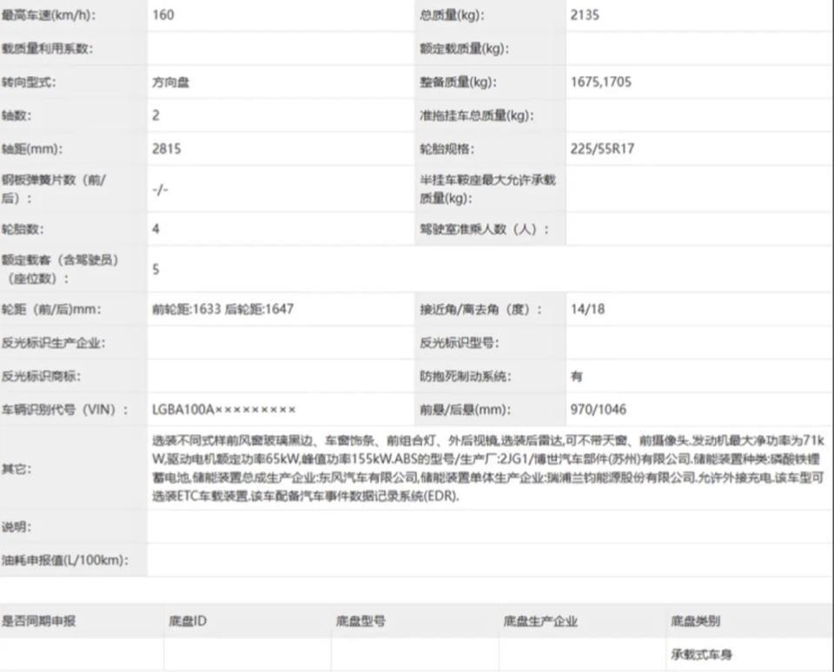Click the VIN code LGBA100A value
Screen dimensions: 834x672
[224, 409]
